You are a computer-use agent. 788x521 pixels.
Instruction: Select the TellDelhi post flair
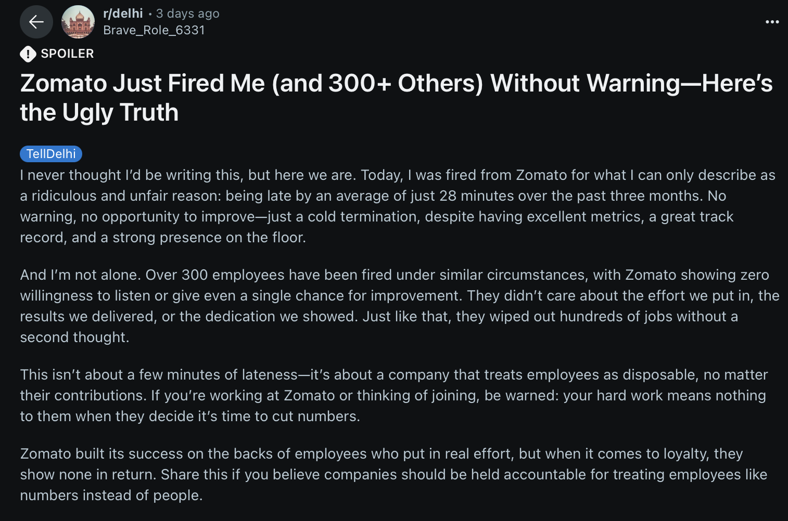[51, 154]
